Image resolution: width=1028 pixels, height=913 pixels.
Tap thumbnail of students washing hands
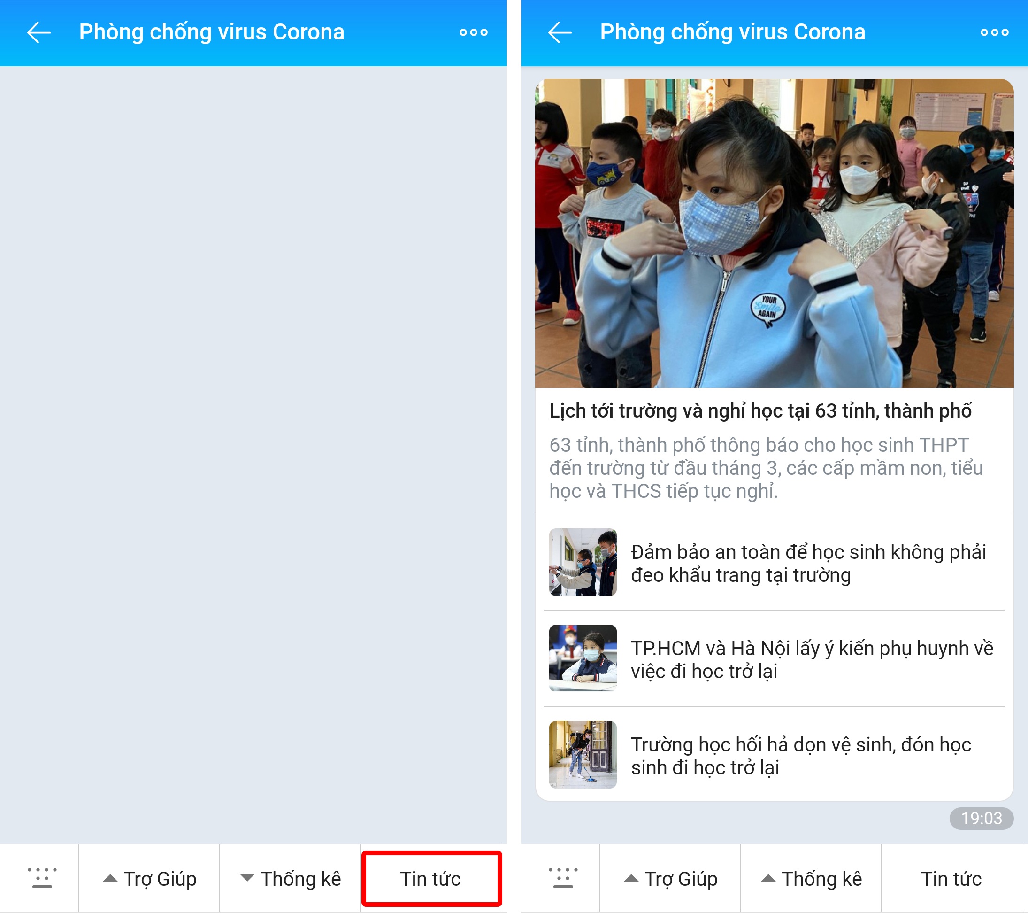tap(583, 562)
